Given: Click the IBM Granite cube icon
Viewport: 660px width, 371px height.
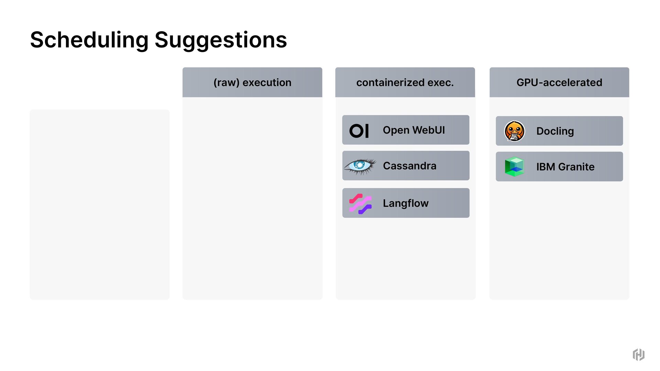Looking at the screenshot, I should [514, 167].
